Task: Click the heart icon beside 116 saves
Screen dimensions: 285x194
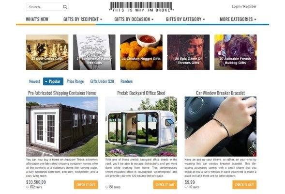Action: (186, 187)
